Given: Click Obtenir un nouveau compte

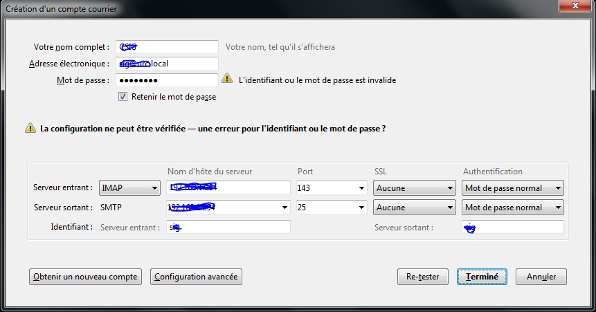Looking at the screenshot, I should pos(86,277).
